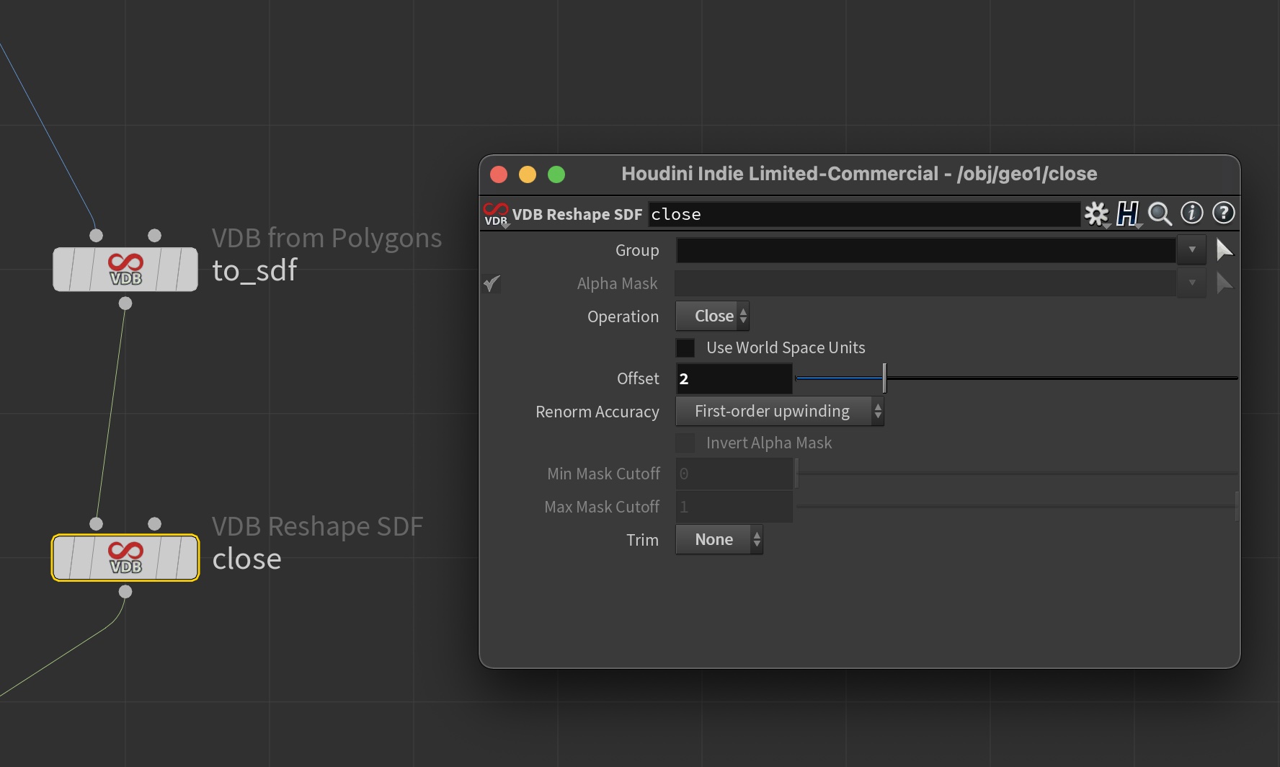
Task: Click the Group input field
Action: coord(926,250)
